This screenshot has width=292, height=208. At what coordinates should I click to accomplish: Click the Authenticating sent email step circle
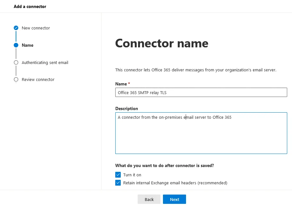pyautogui.click(x=16, y=63)
